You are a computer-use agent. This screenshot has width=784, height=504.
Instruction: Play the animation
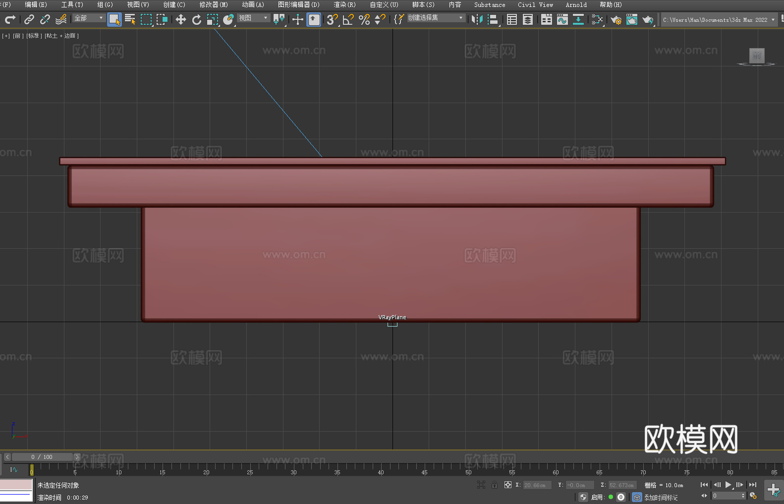click(x=728, y=485)
